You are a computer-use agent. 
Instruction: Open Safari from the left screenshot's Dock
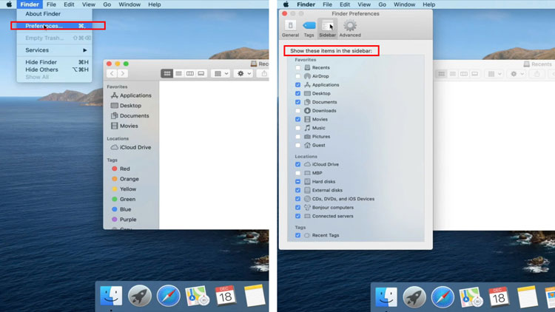(168, 296)
